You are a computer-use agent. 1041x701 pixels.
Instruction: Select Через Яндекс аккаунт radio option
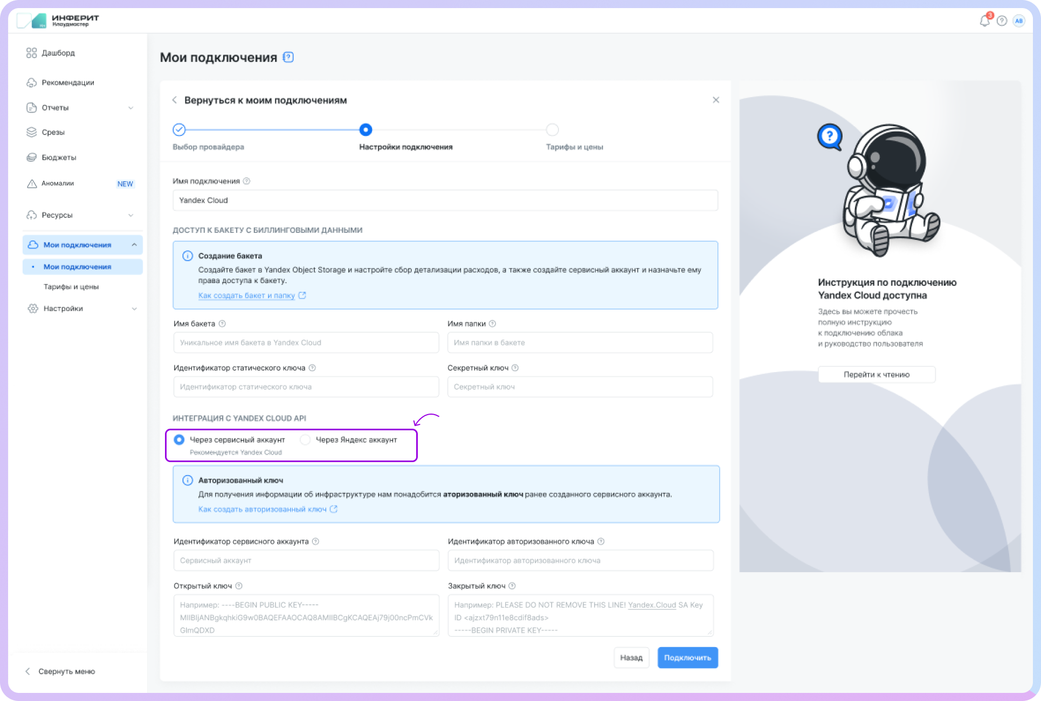coord(305,439)
